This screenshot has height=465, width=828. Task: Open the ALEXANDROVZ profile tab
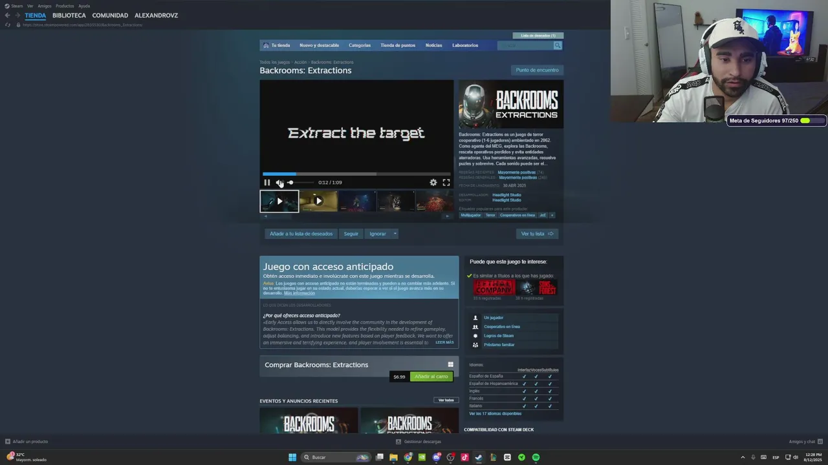pyautogui.click(x=156, y=15)
